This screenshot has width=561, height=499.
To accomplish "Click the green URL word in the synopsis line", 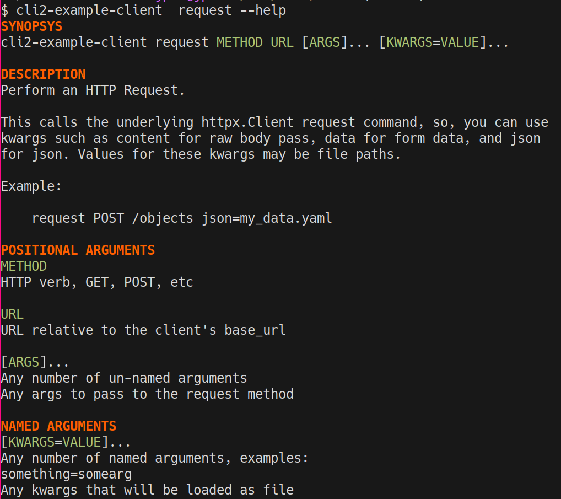I will [282, 42].
